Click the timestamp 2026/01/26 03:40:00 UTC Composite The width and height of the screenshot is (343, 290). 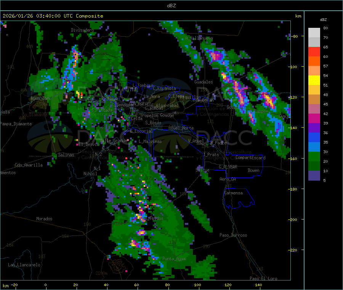[53, 16]
